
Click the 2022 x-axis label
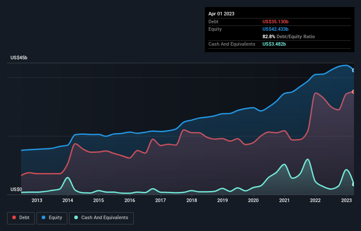315,200
